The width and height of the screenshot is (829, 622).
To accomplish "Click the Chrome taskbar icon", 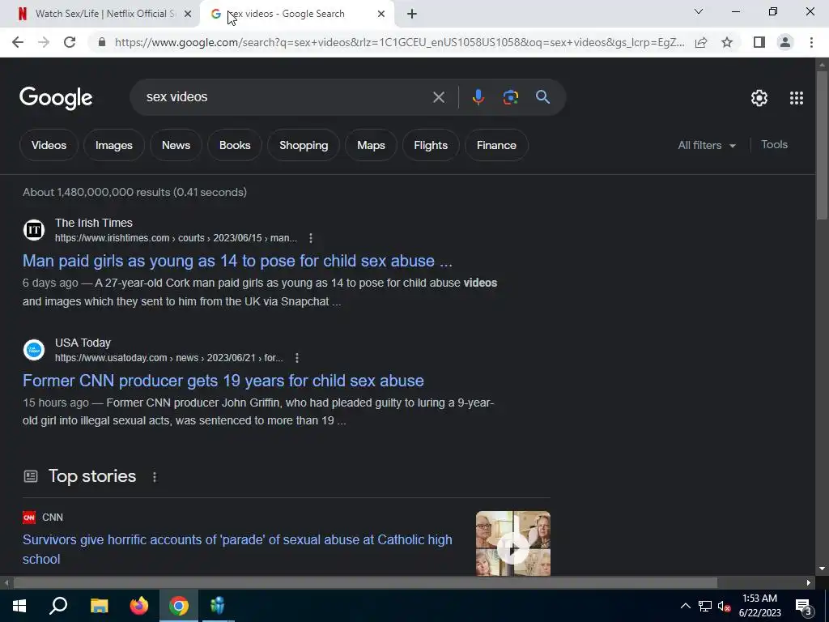I will coord(179,606).
